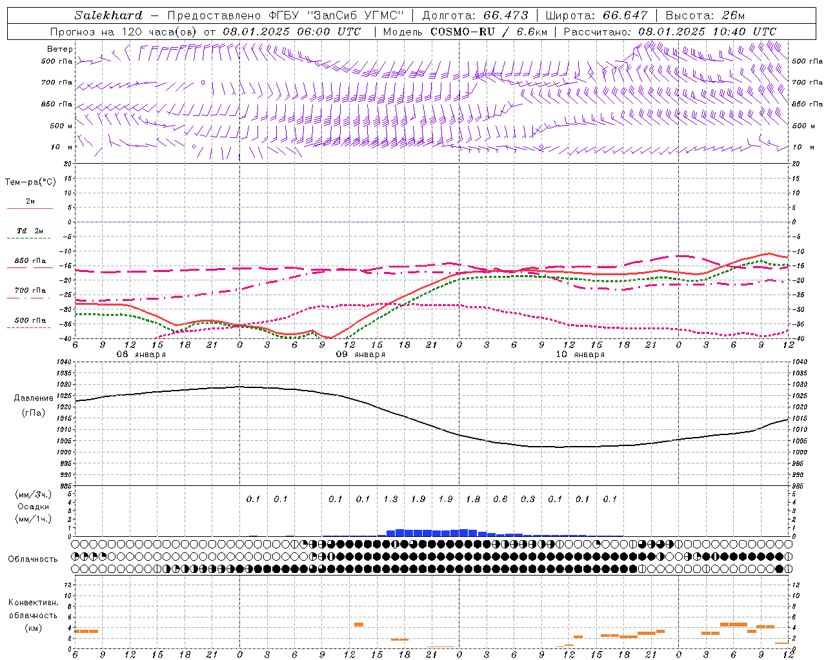Click the 0.6 precipitation amount value

(500, 500)
